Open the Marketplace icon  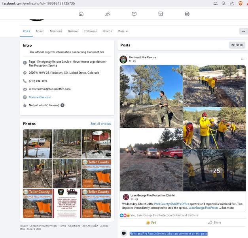(161, 14)
